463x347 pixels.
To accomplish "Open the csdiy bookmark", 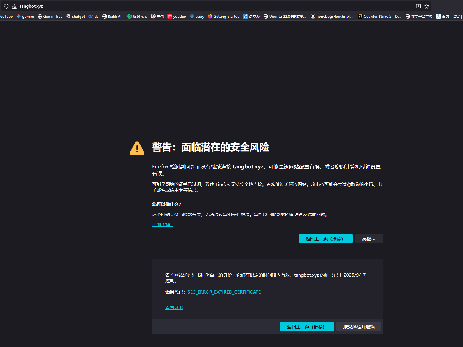I will pos(197,17).
